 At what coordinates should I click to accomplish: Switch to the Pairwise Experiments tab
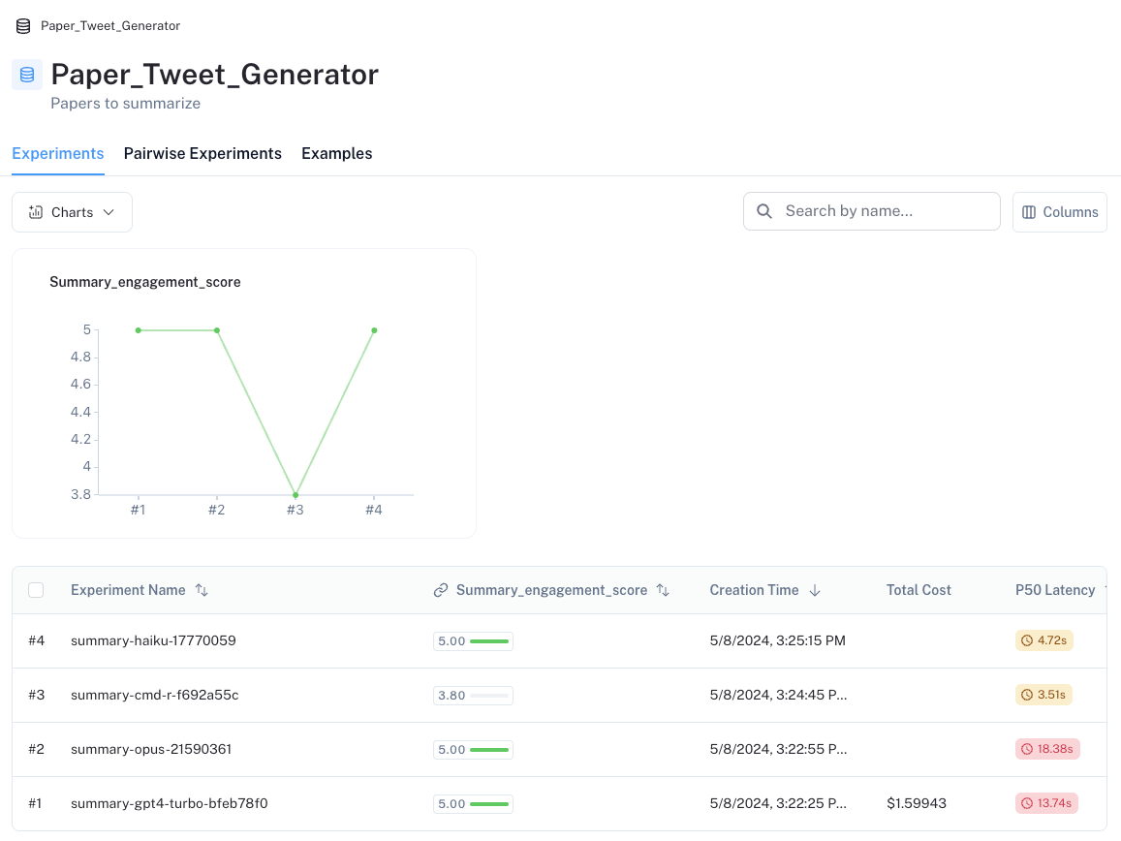(202, 154)
